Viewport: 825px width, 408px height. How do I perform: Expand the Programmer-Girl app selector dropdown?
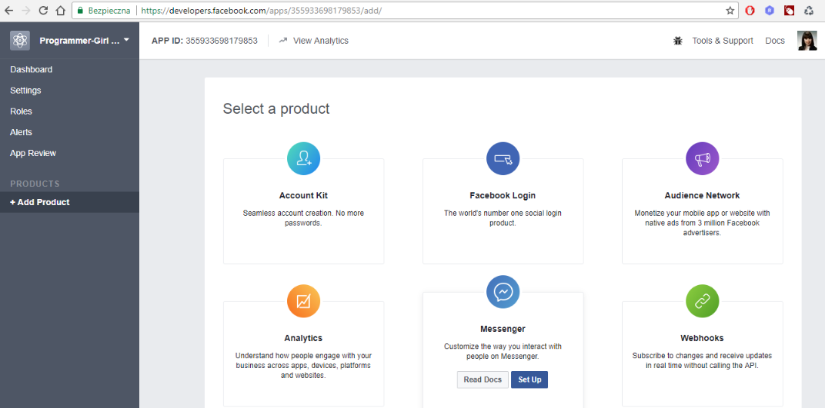[x=126, y=40]
